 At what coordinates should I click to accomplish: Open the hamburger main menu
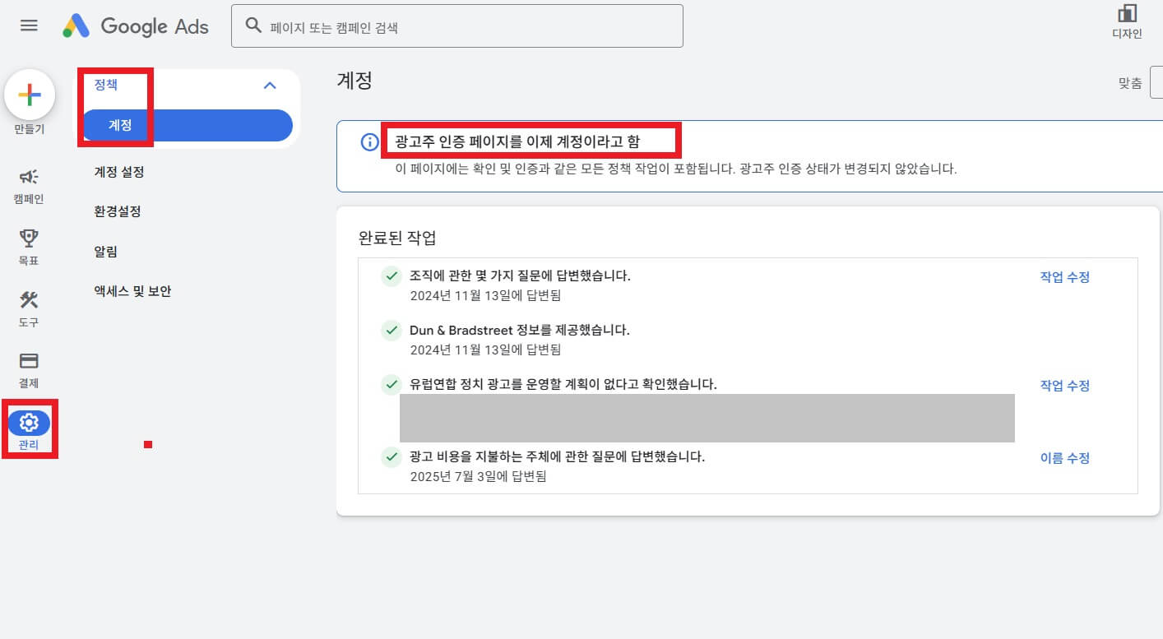pos(29,25)
